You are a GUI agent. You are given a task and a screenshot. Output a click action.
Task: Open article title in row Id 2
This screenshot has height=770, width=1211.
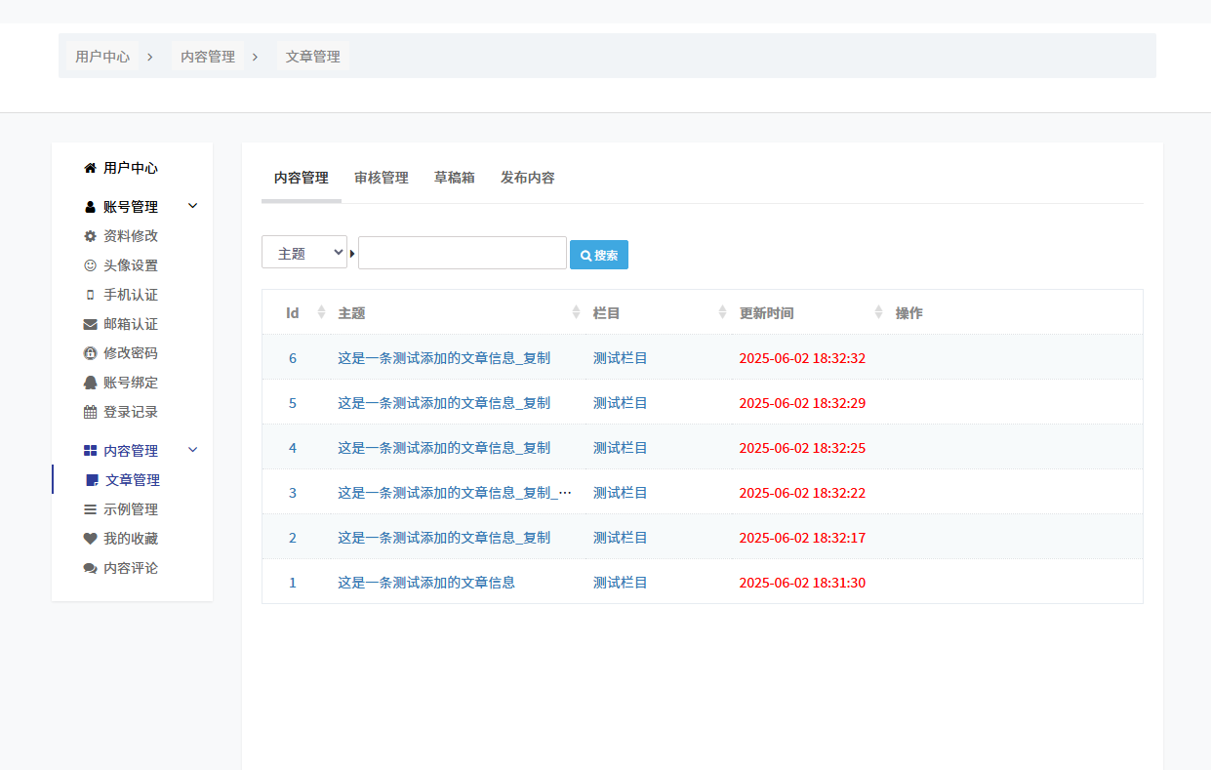tap(444, 538)
